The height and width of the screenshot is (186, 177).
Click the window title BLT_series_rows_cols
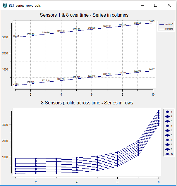[x=25, y=6]
